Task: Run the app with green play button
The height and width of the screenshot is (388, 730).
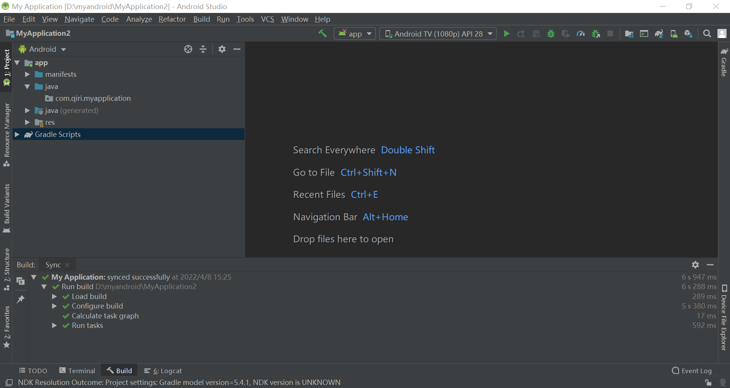Action: click(x=506, y=33)
